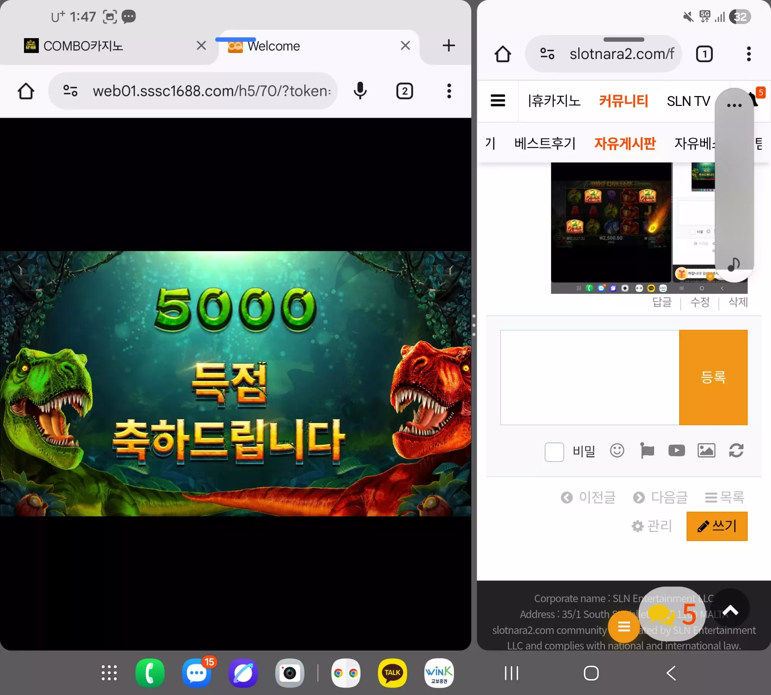The image size is (771, 695).
Task: Tap the system Back navigation arrow
Action: click(671, 673)
